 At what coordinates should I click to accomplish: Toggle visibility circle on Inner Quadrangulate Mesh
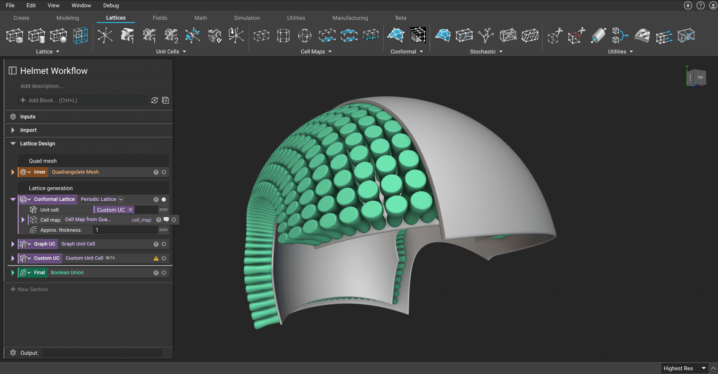164,172
